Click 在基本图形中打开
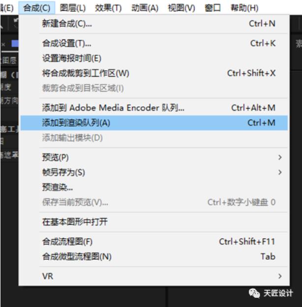This screenshot has width=302, height=307. [154, 222]
